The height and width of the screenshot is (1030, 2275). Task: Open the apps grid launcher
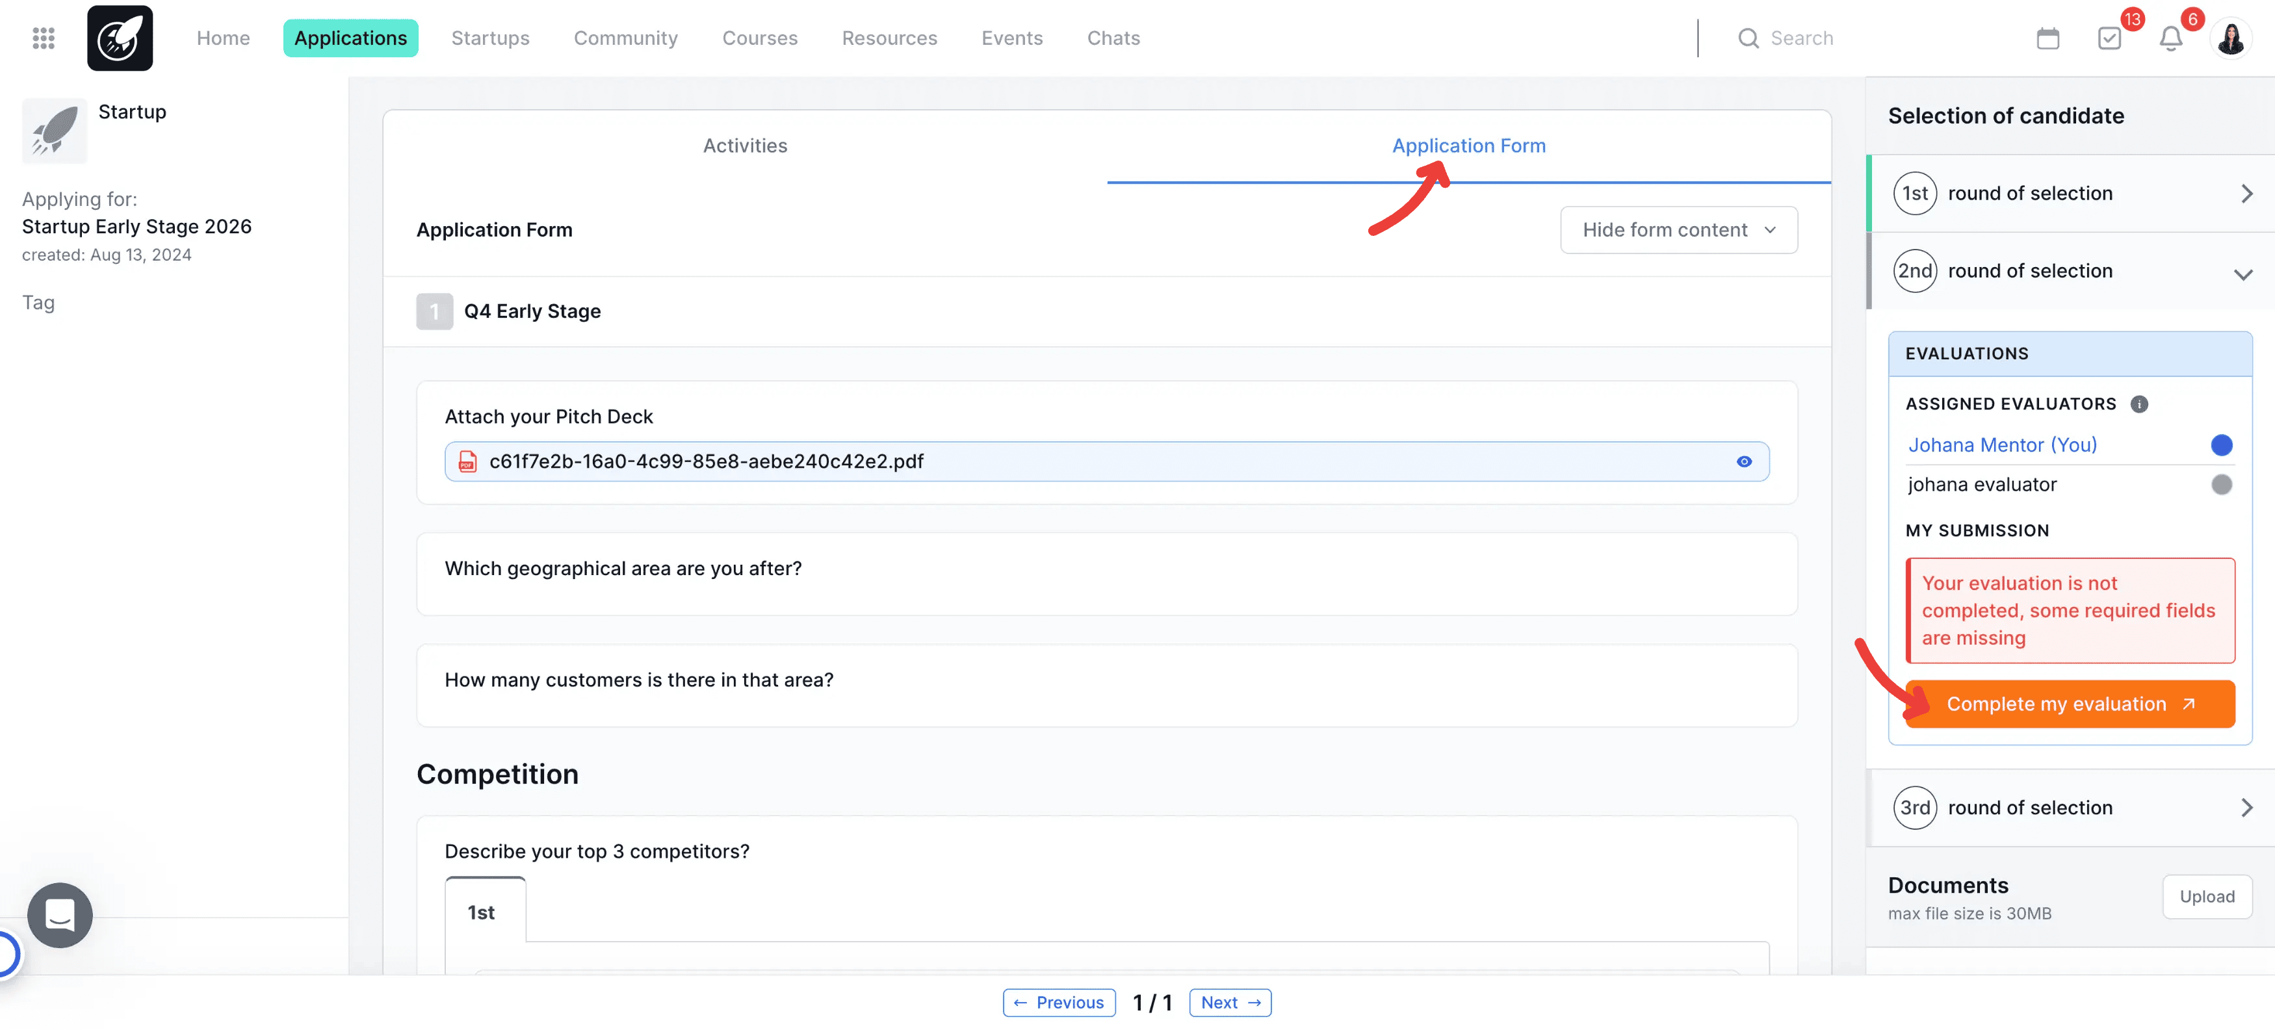pos(42,38)
